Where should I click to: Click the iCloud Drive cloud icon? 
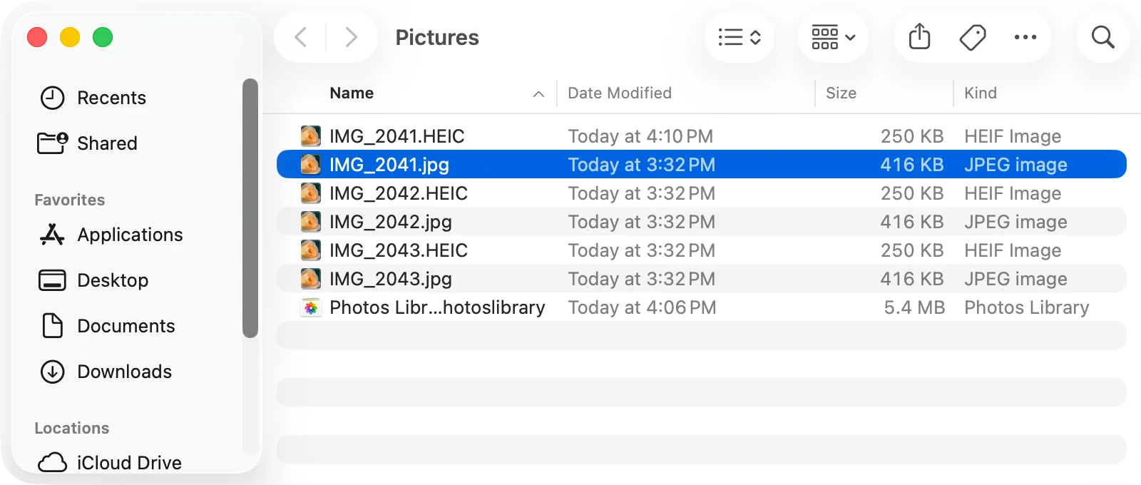tap(53, 463)
